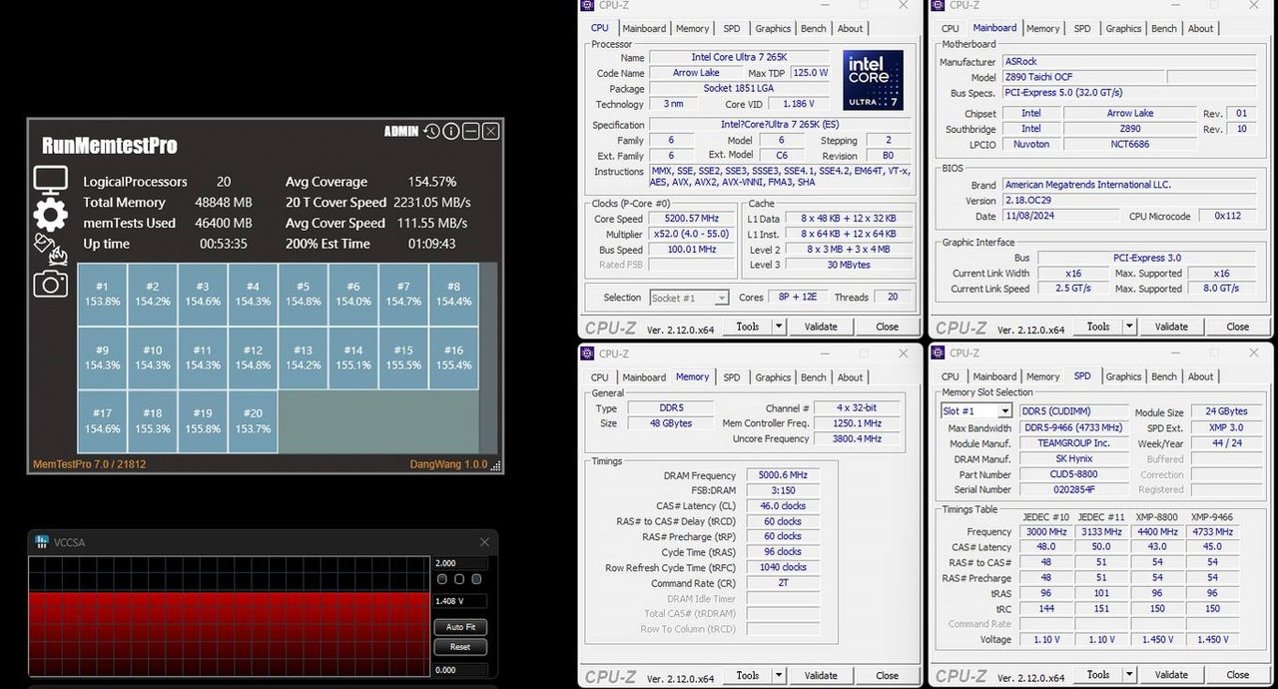
Task: Click title icon of CPU-Z Mainboard window
Action: click(940, 5)
